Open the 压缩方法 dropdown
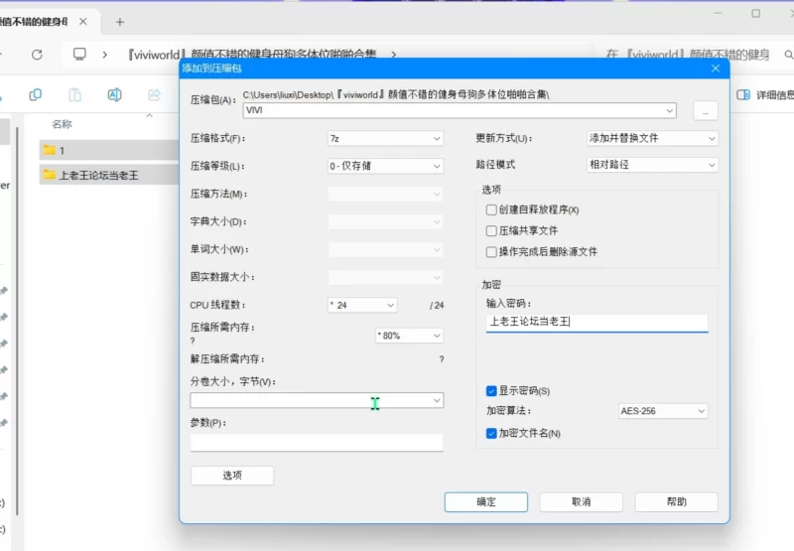The height and width of the screenshot is (551, 794). point(385,194)
